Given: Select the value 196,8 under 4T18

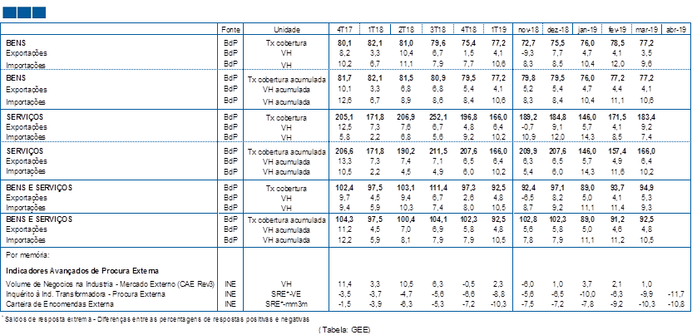Looking at the screenshot, I should 468,117.
